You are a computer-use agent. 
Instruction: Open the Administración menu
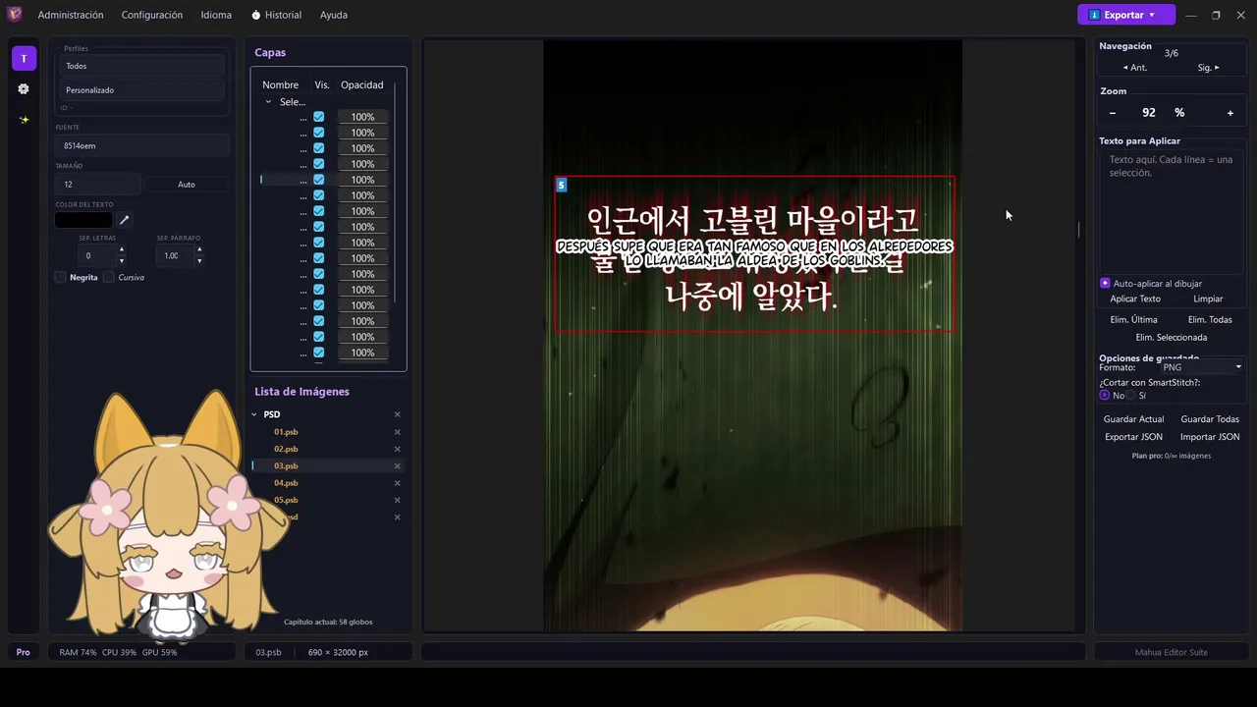[71, 15]
